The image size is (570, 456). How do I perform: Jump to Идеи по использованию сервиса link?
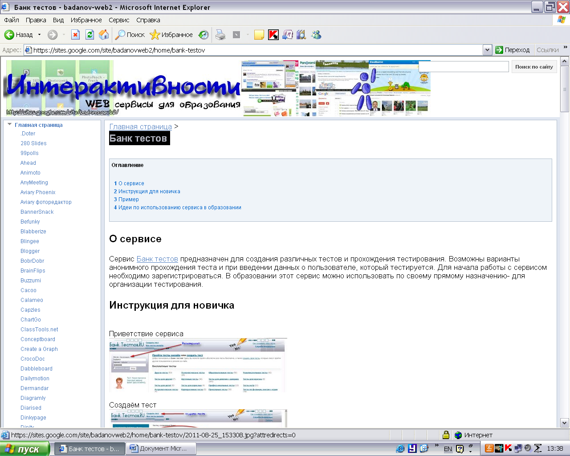[178, 208]
